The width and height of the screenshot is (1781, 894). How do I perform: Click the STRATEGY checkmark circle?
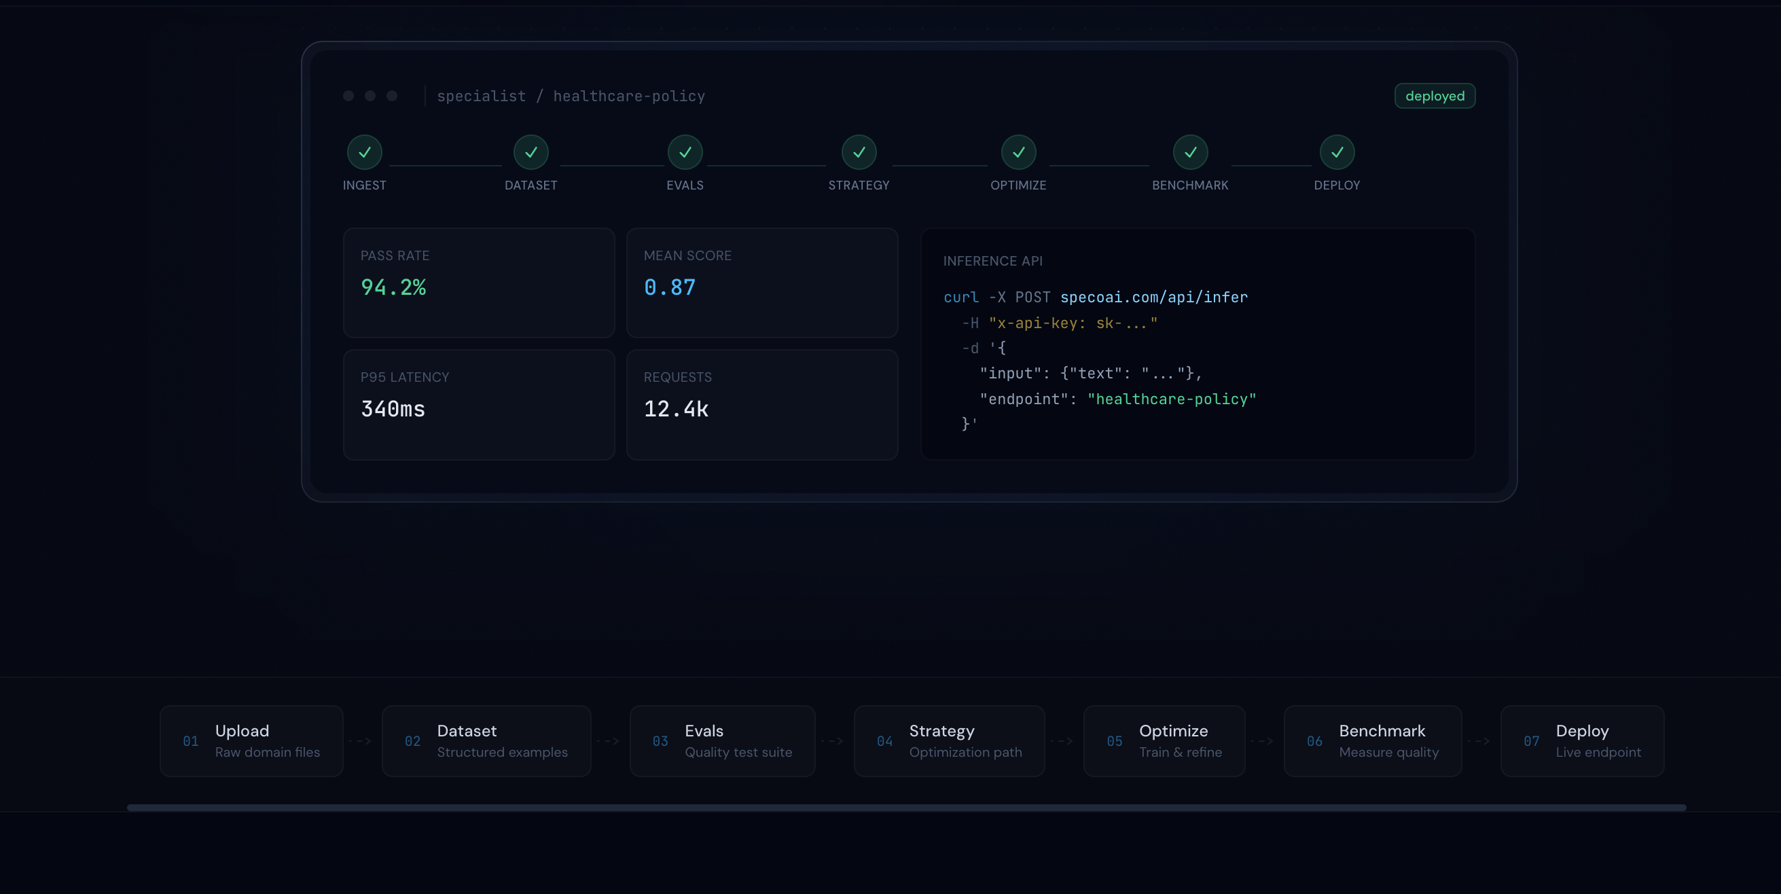coord(859,152)
